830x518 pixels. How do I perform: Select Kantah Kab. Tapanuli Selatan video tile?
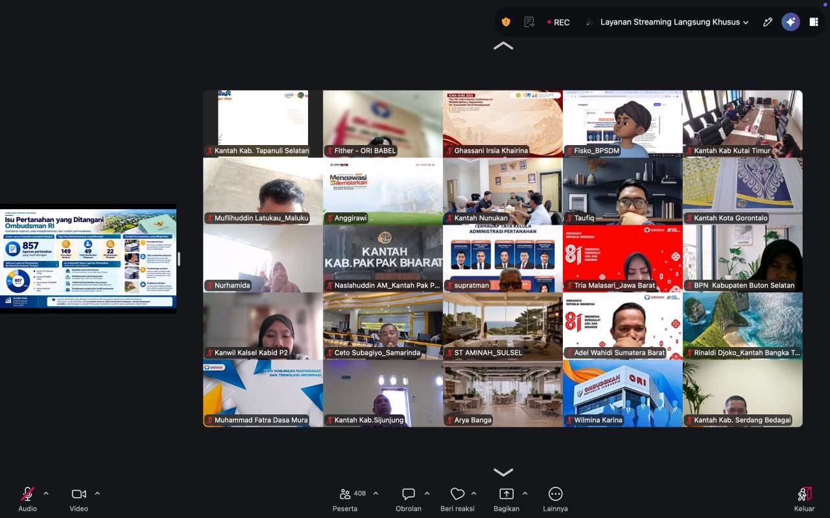pos(263,124)
